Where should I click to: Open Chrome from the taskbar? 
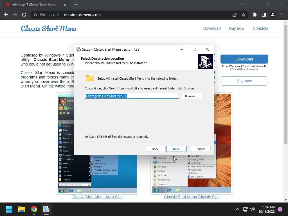(34, 209)
